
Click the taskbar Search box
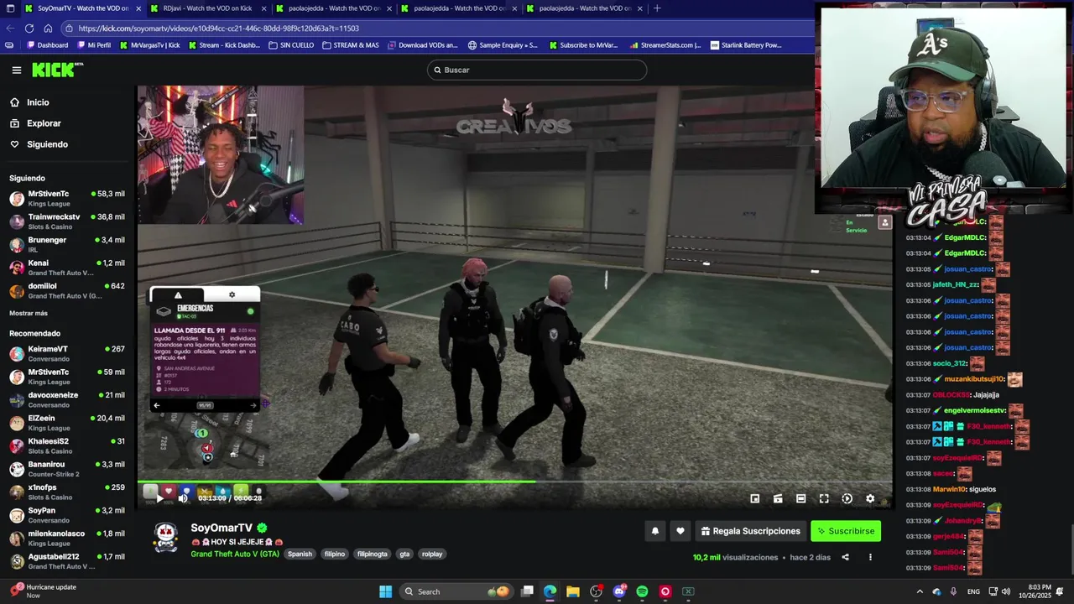[457, 591]
